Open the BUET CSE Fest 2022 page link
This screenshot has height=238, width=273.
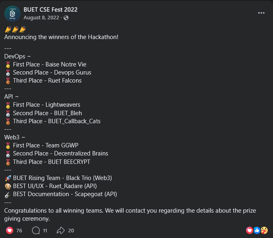coord(50,10)
